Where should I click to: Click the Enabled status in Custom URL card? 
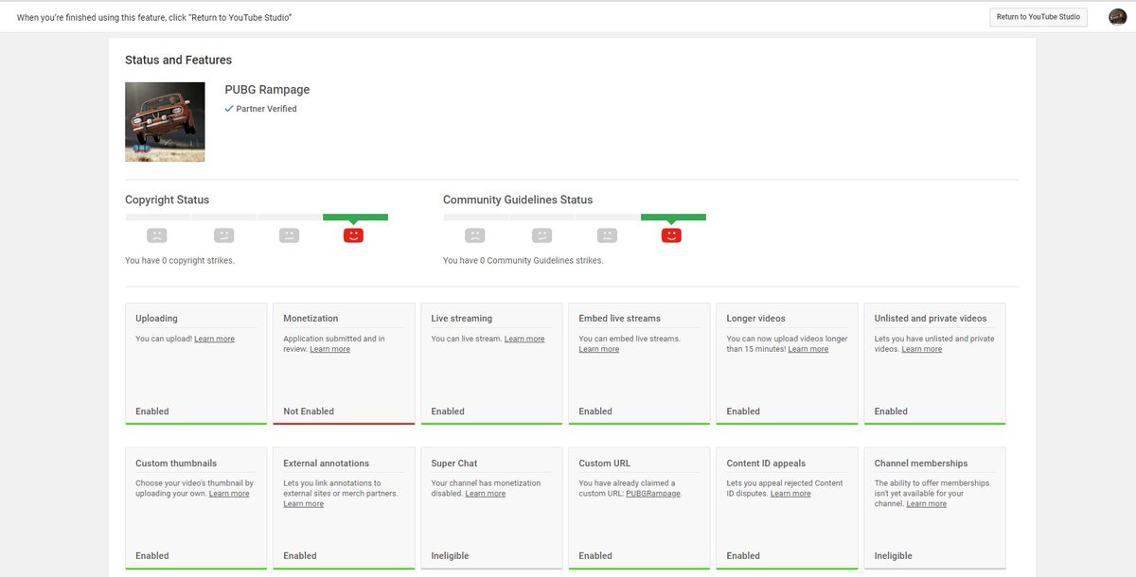pyautogui.click(x=595, y=556)
